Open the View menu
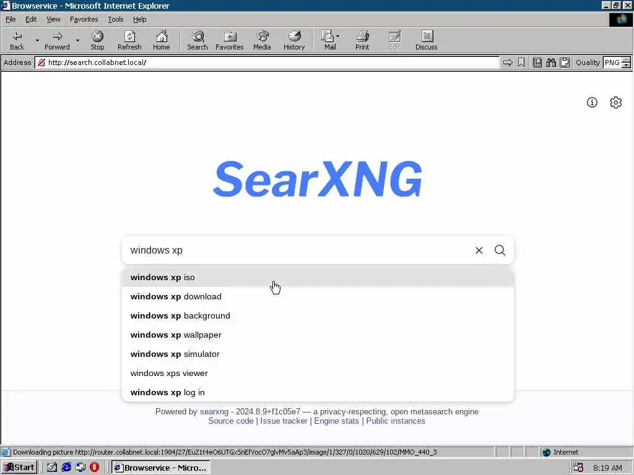Image resolution: width=634 pixels, height=475 pixels. point(53,19)
